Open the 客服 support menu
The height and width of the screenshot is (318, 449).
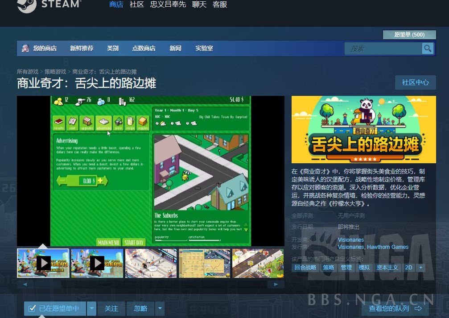(220, 4)
